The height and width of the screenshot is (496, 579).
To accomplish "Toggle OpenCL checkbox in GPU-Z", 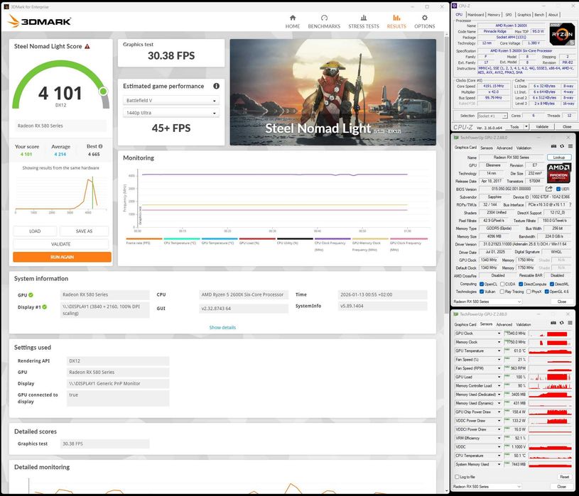I will pyautogui.click(x=482, y=284).
